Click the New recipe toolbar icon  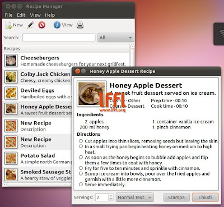[8, 25]
